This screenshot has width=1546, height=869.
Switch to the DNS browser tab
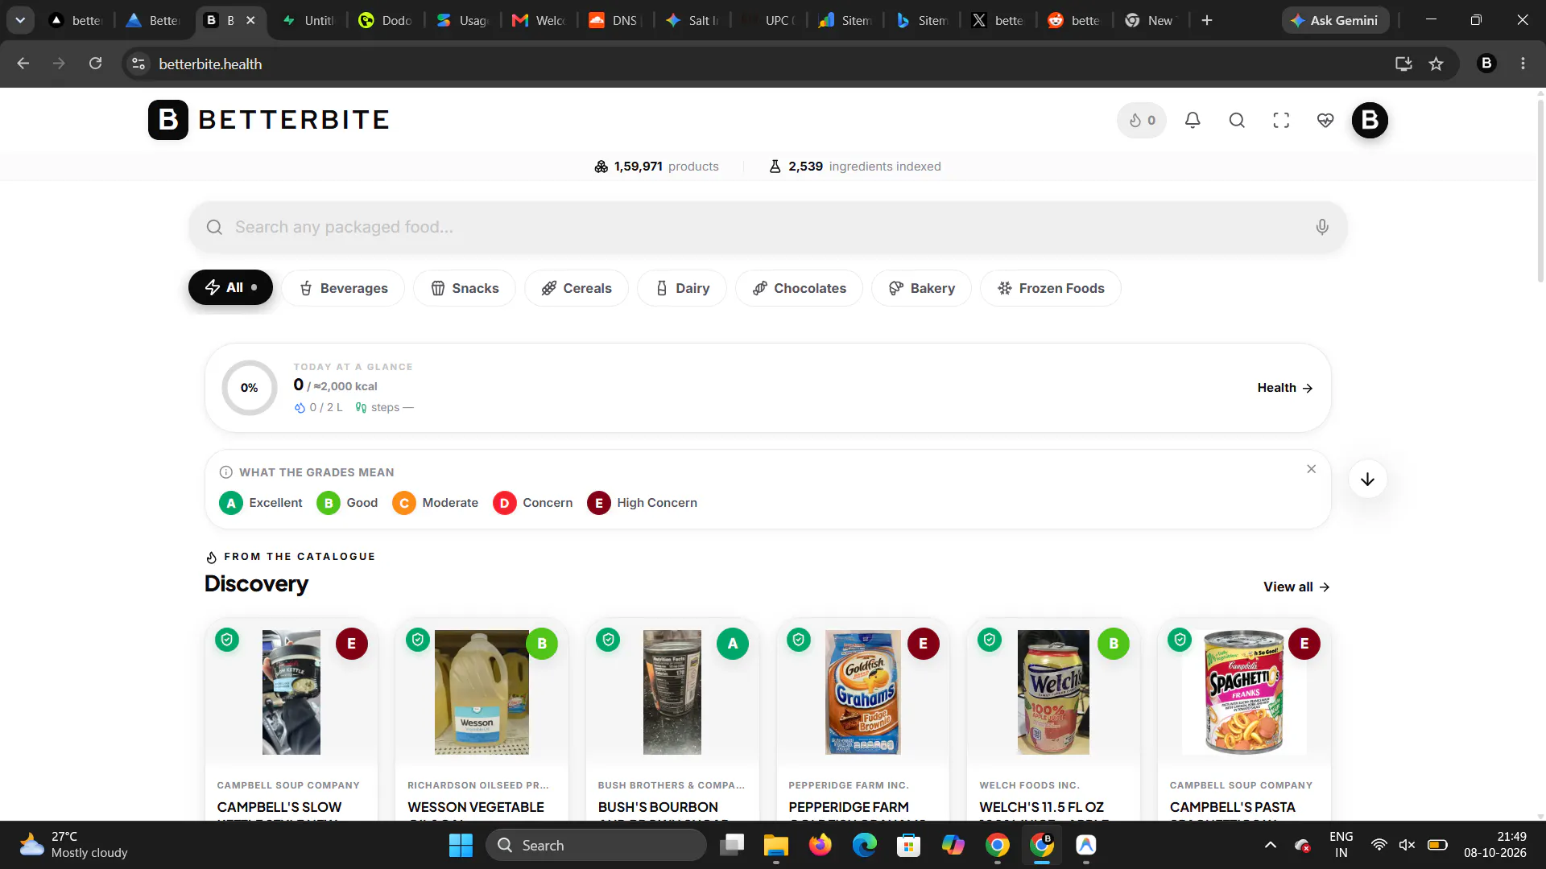pyautogui.click(x=614, y=20)
